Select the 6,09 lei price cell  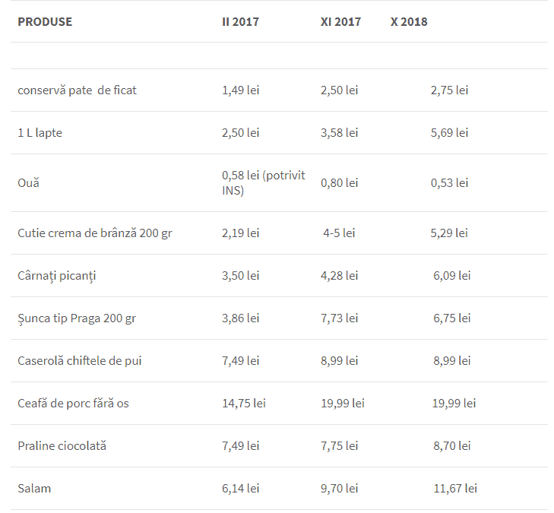tap(452, 275)
